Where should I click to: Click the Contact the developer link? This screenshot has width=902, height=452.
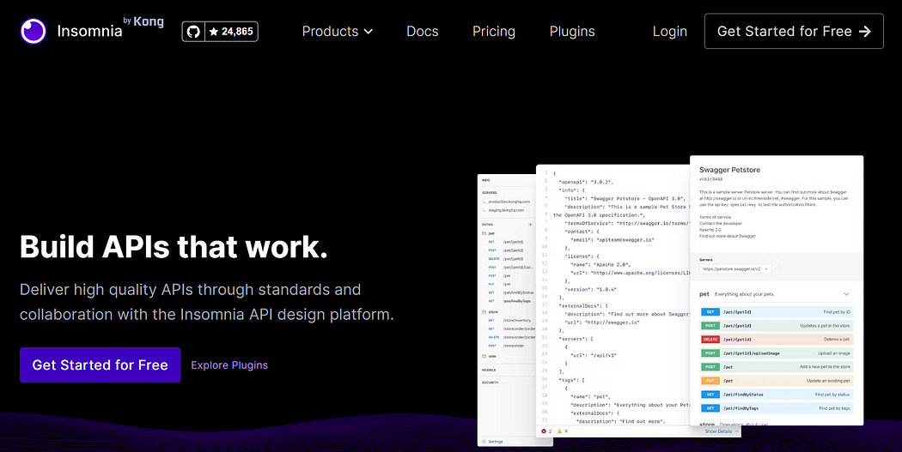(x=721, y=223)
